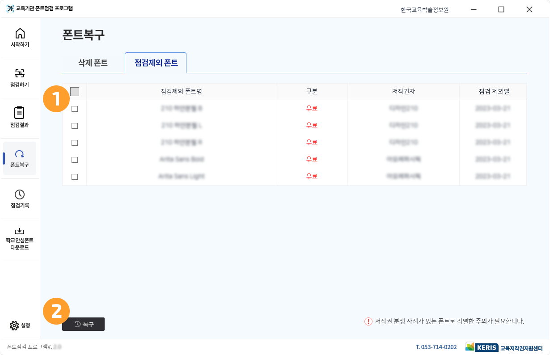Open 학교안심폰트 다운로드 download icon
Image resolution: width=550 pixels, height=355 pixels.
20,231
